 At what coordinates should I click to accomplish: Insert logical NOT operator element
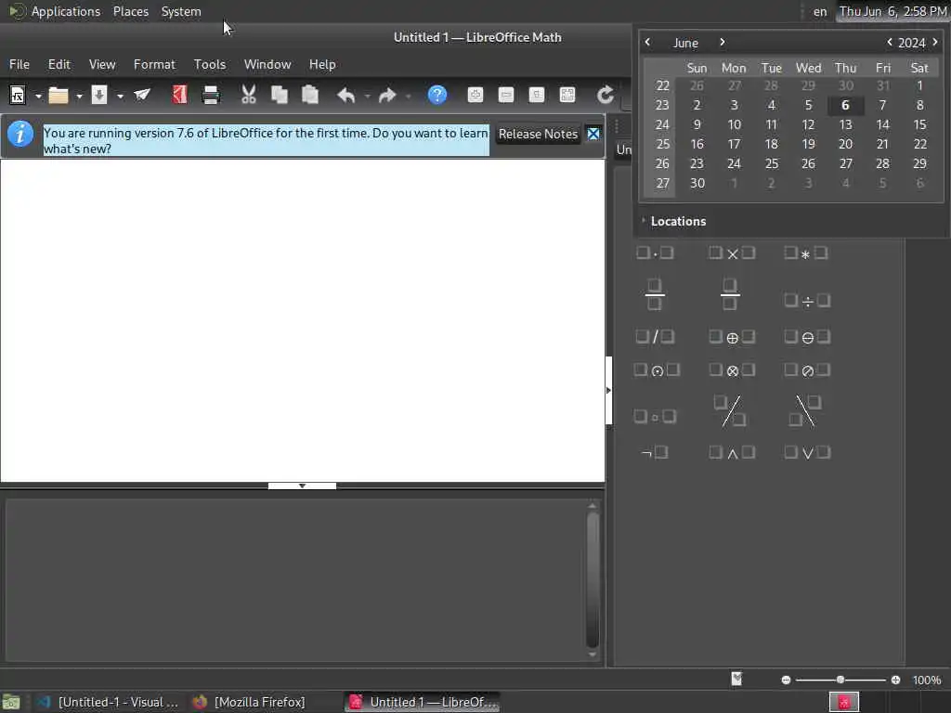(655, 452)
